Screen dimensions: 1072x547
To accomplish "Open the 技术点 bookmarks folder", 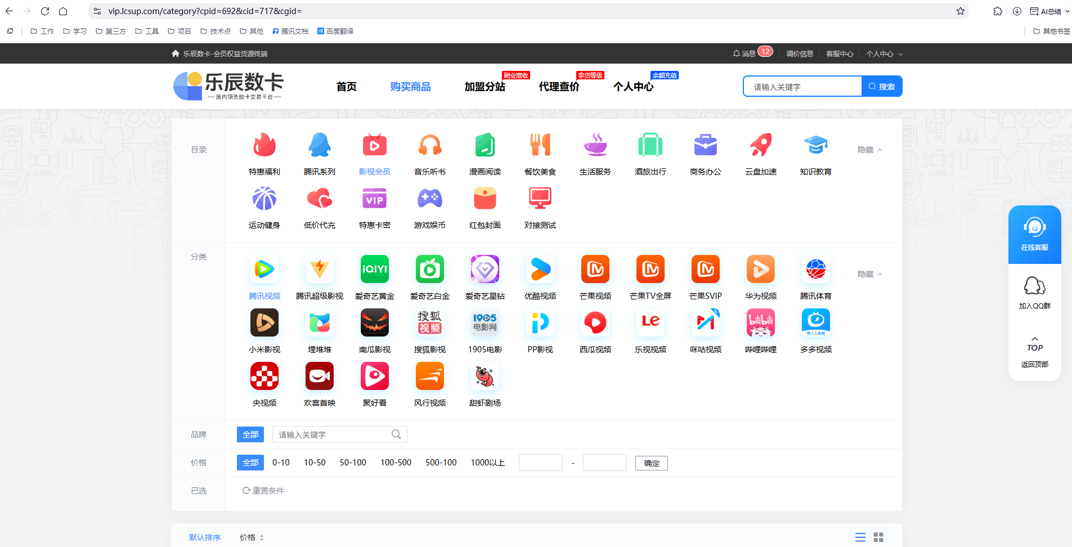I will click(x=216, y=31).
